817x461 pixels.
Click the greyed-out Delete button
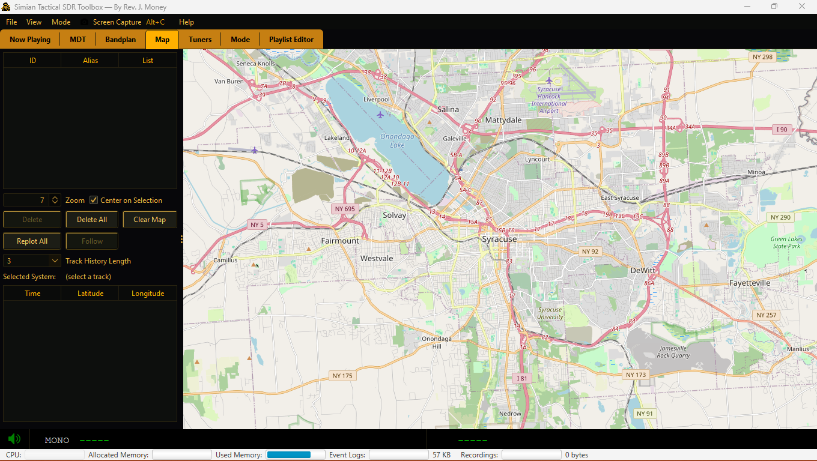(32, 220)
